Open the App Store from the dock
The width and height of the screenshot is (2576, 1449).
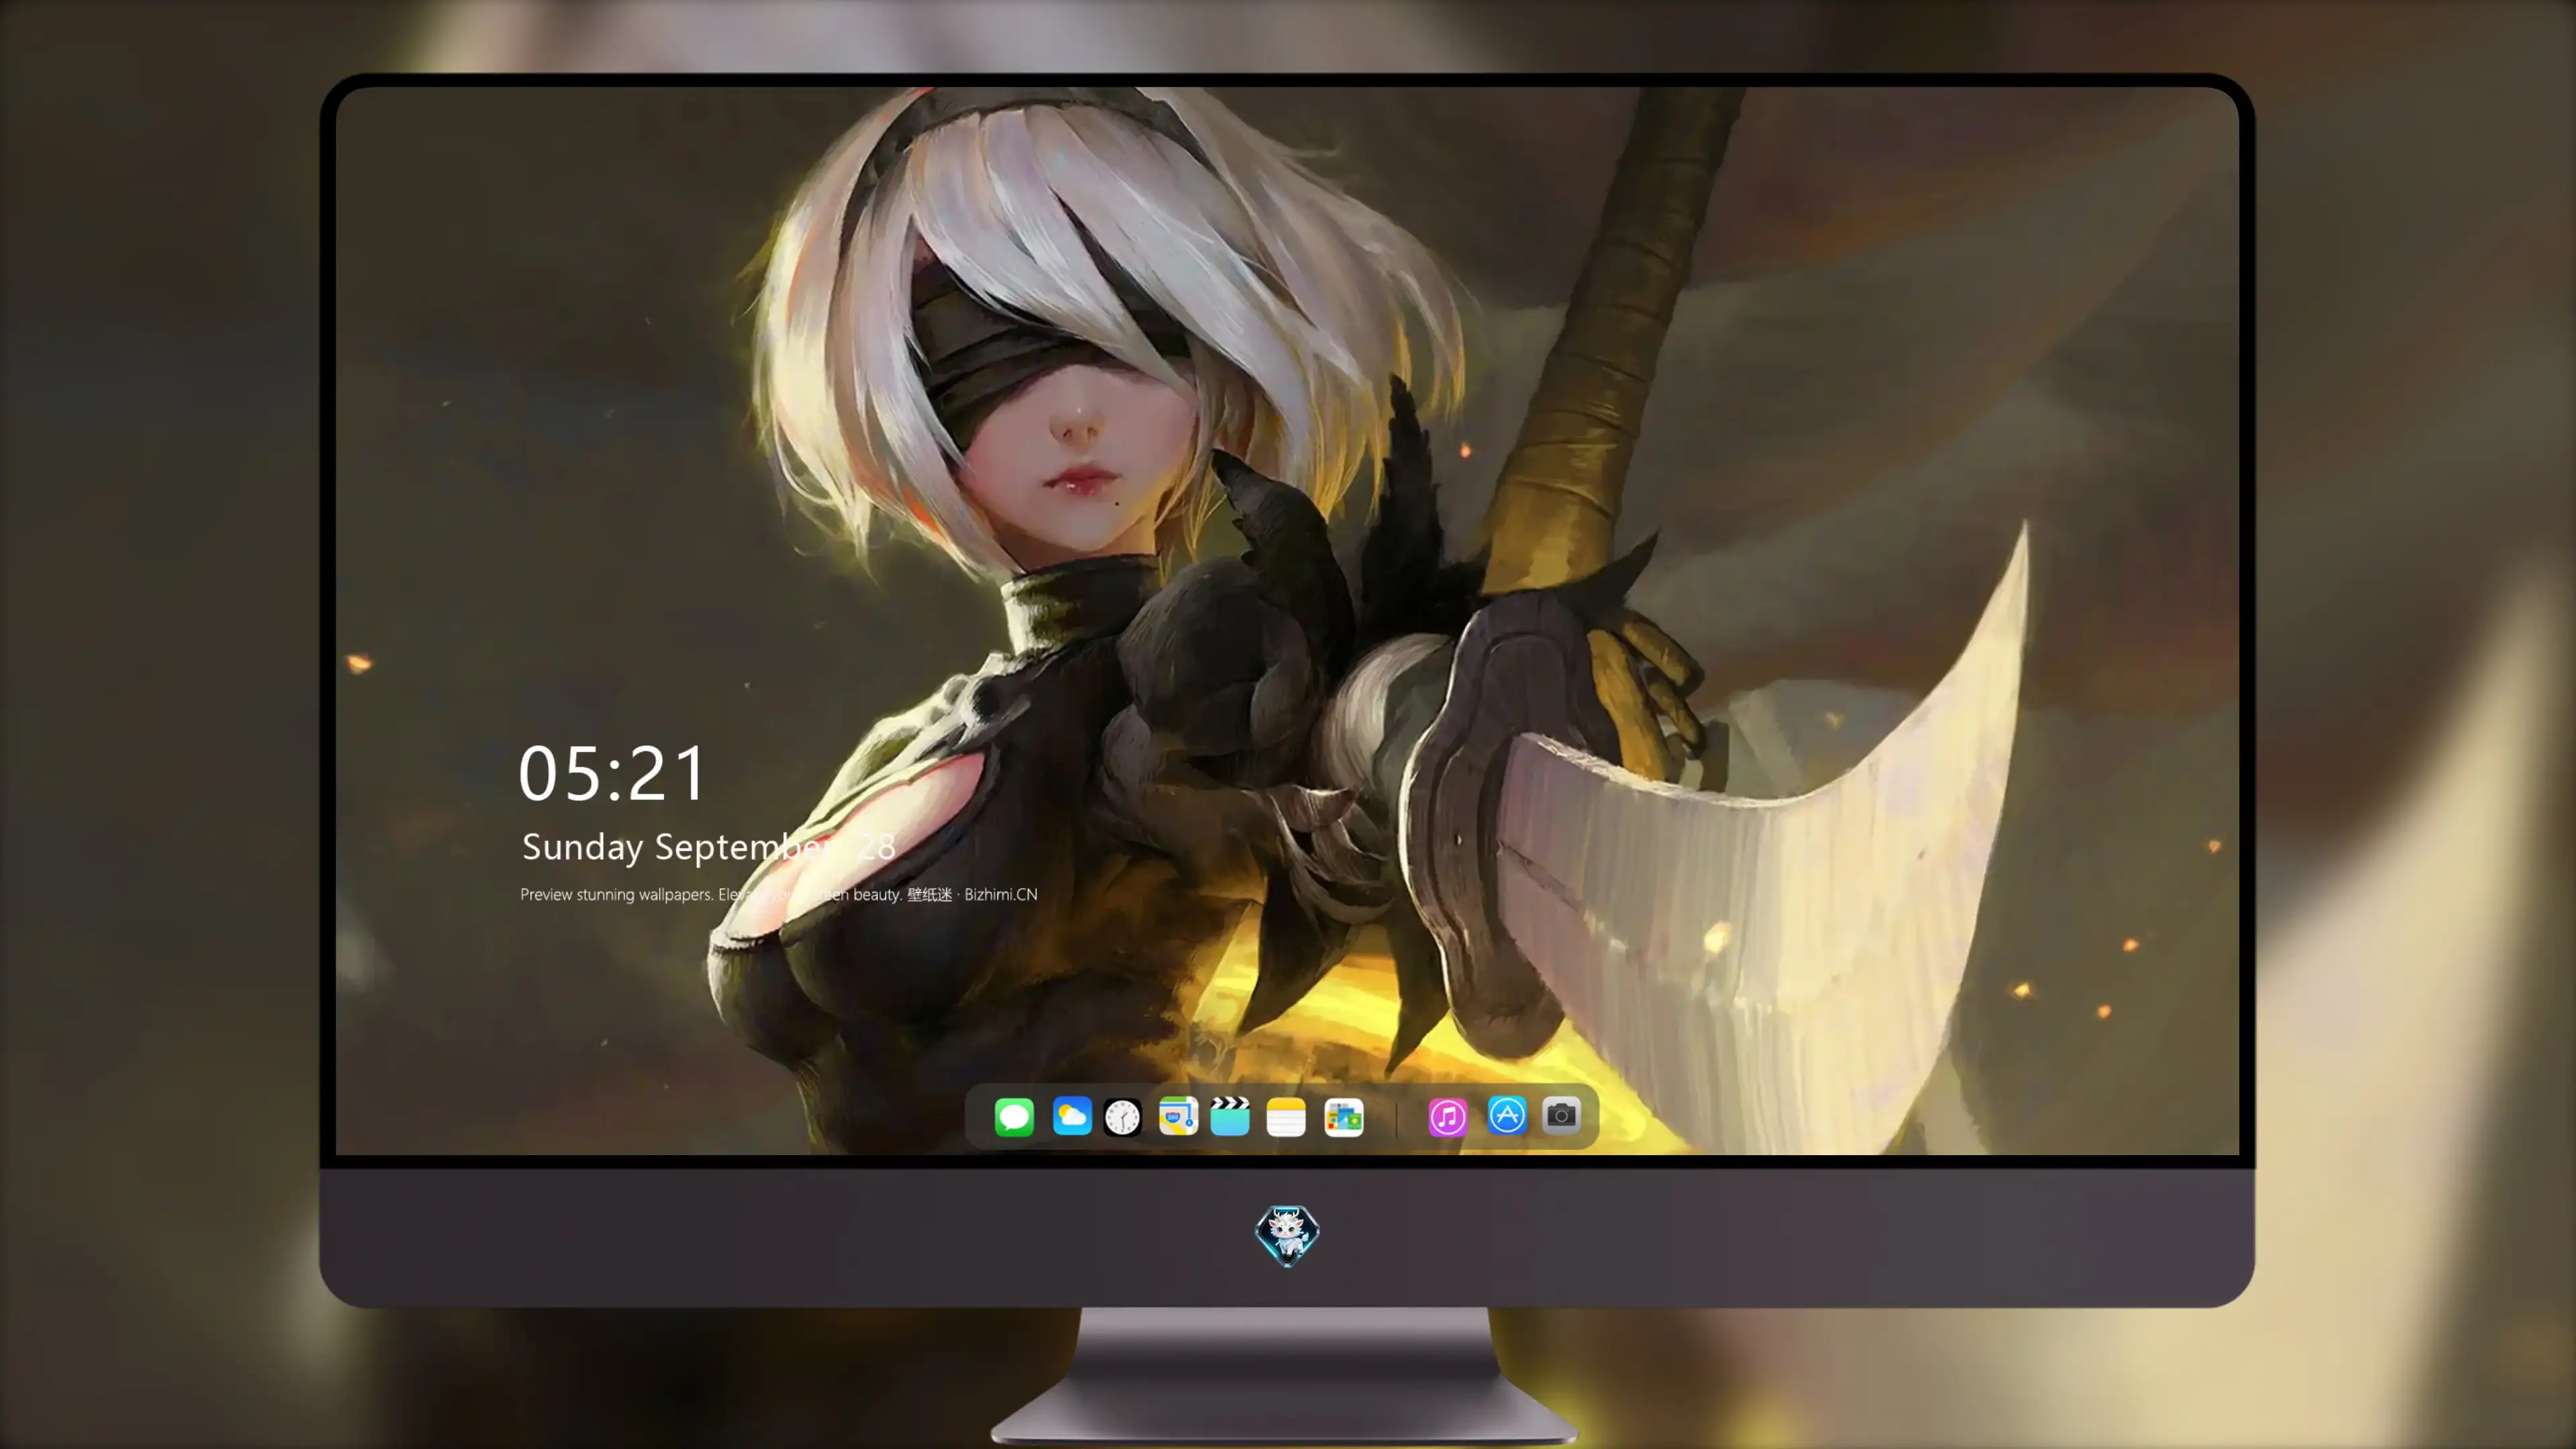pos(1507,1115)
